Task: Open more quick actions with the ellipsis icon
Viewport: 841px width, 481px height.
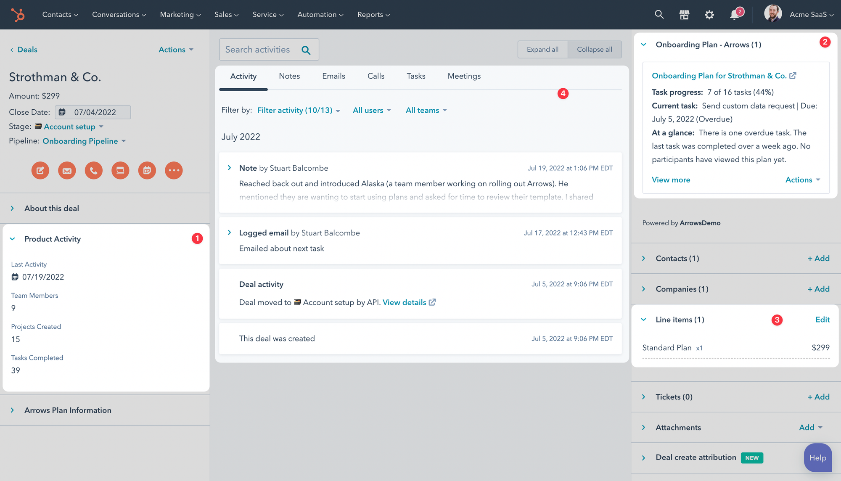Action: coord(174,170)
